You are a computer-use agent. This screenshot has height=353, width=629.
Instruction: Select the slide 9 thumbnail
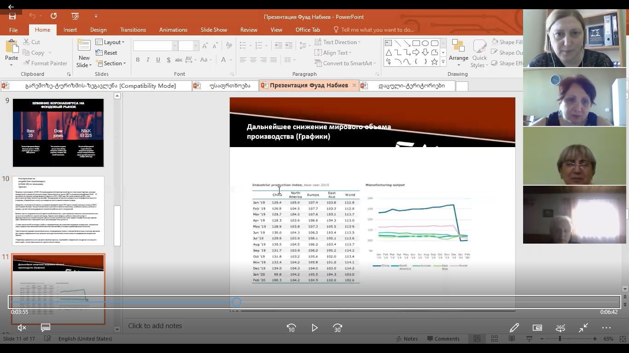pyautogui.click(x=58, y=133)
